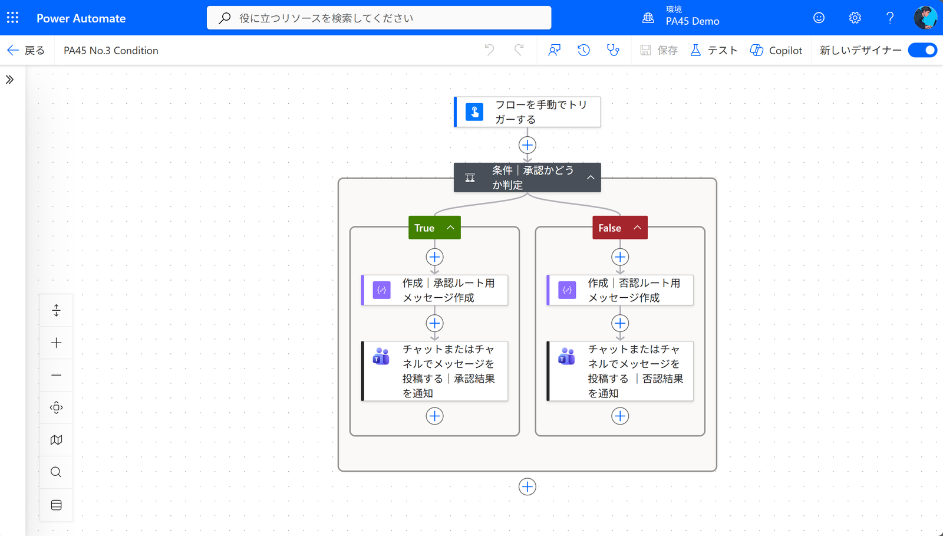Zoom out with the minus canvas button
The height and width of the screenshot is (536, 943).
pos(56,375)
